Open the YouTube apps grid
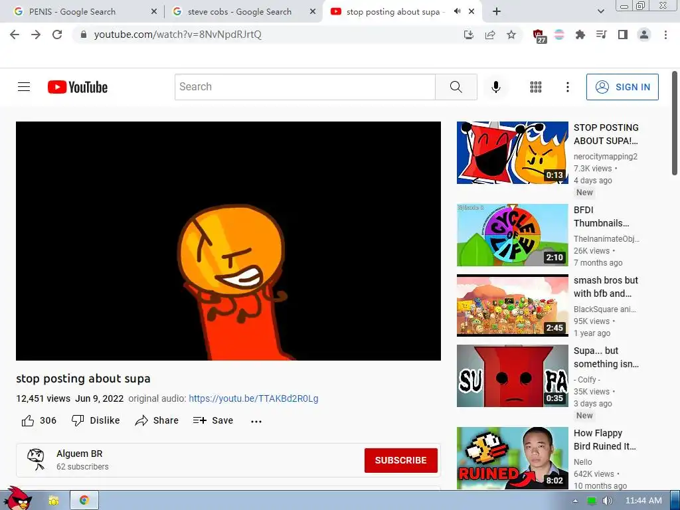 point(536,87)
